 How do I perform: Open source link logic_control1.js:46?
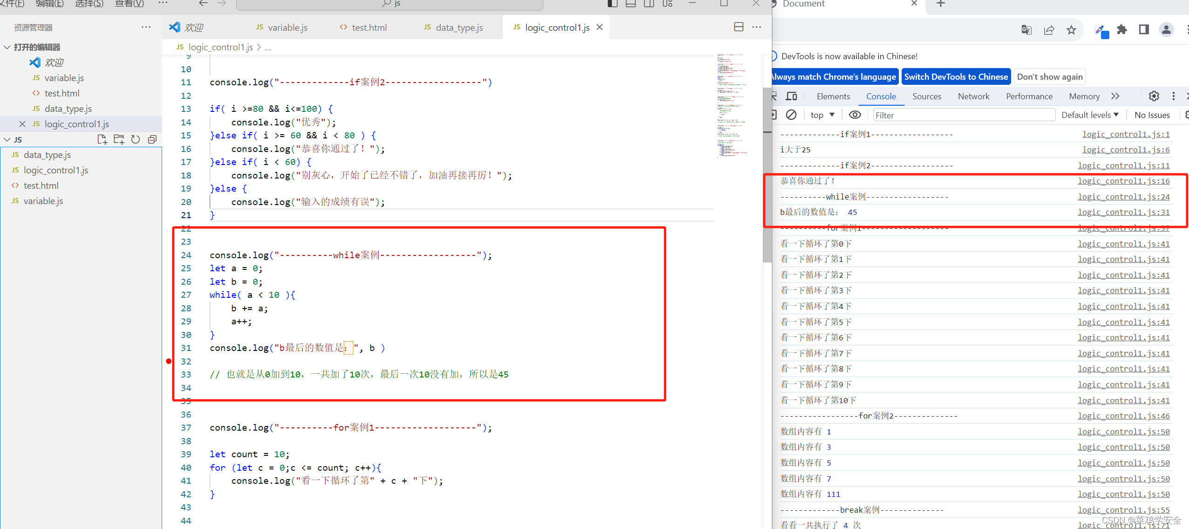pos(1123,416)
